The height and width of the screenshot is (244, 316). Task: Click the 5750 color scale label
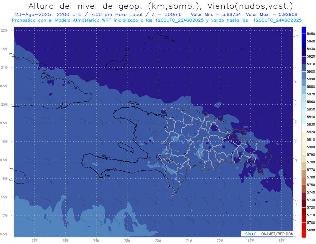click(311, 185)
